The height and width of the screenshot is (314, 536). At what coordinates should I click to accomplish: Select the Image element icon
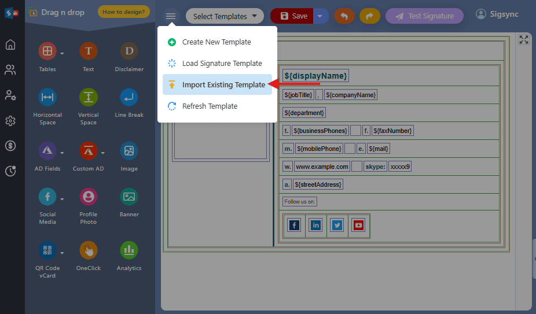point(129,151)
